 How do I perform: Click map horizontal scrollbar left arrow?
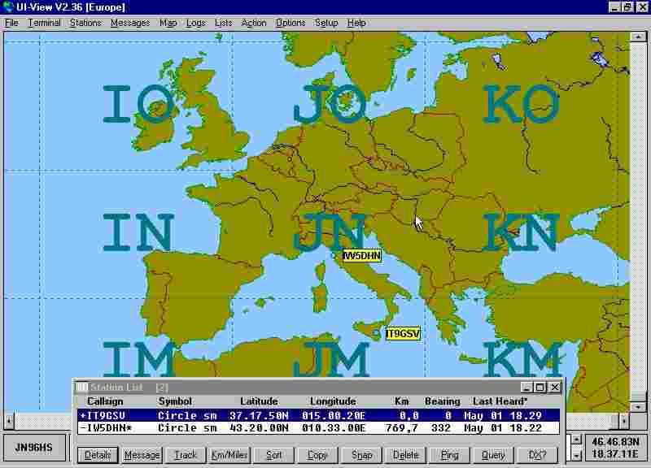point(9,421)
